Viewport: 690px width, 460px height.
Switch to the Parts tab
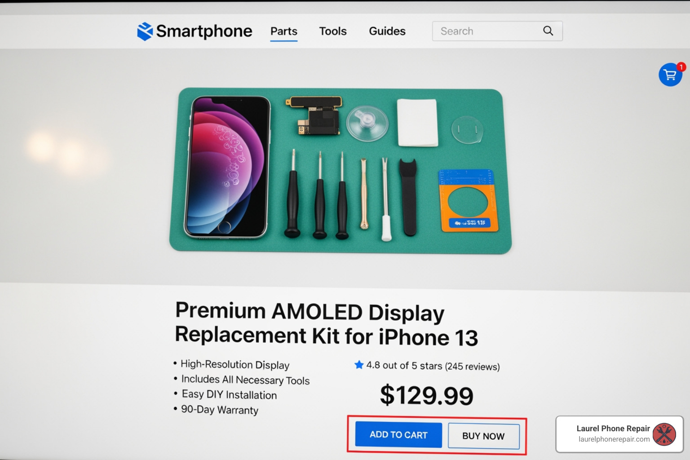pos(283,31)
